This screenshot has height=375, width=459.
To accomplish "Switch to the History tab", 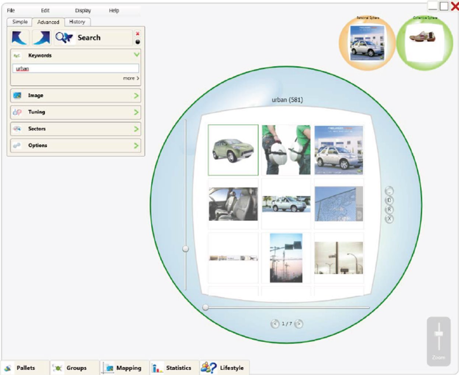I will point(77,22).
